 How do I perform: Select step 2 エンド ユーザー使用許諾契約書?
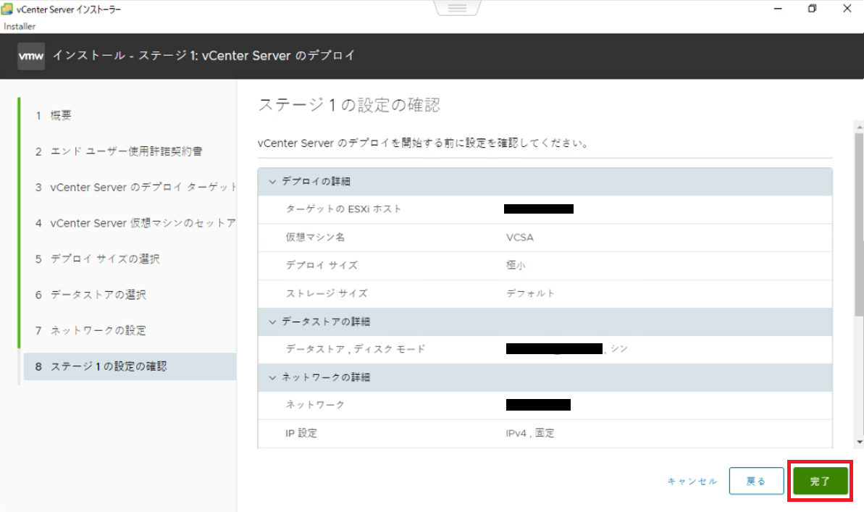[126, 151]
